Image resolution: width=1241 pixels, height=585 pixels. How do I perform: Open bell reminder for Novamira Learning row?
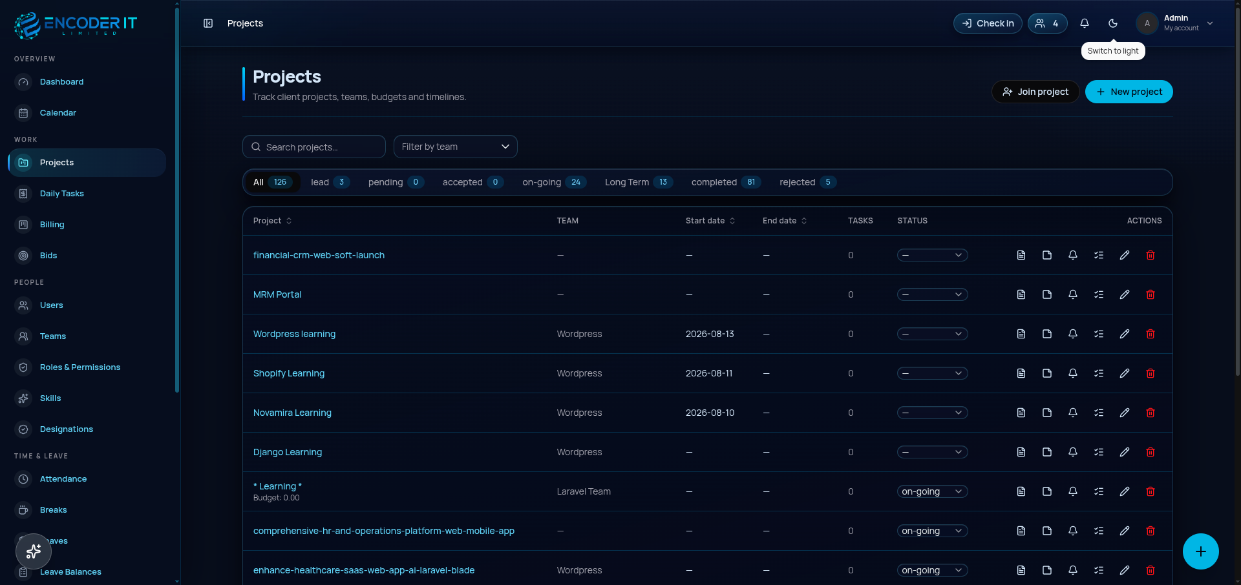tap(1073, 413)
